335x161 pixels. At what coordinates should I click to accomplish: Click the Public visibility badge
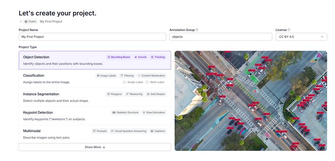pyautogui.click(x=30, y=21)
